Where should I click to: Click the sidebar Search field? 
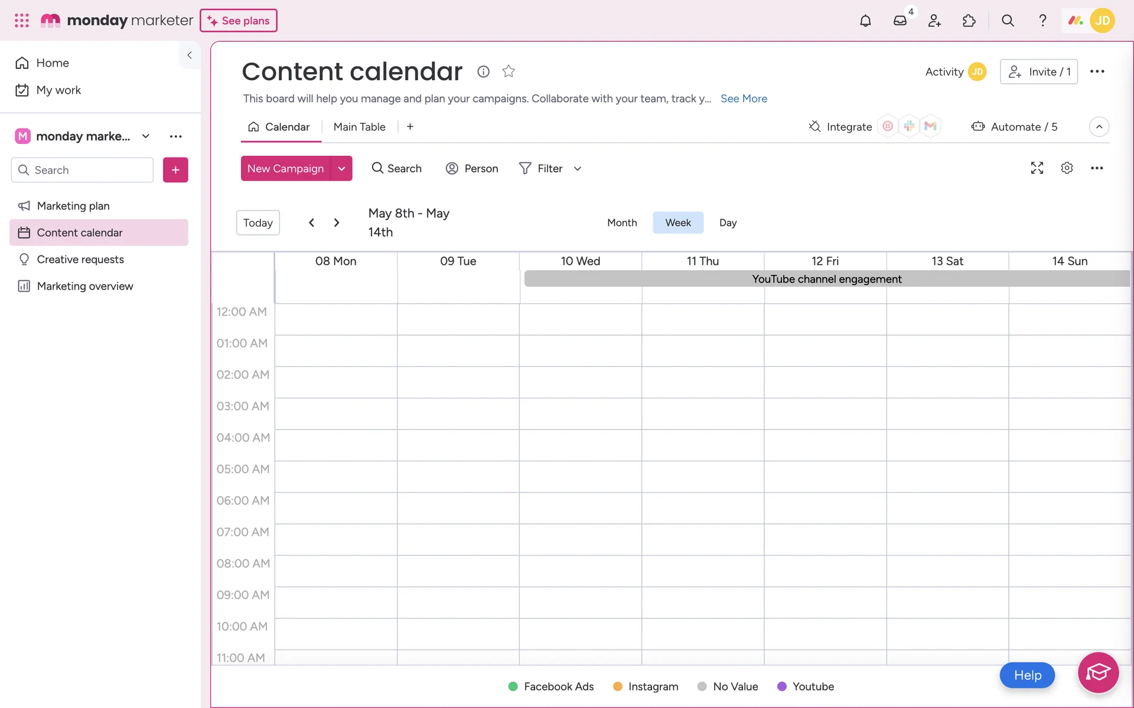click(x=83, y=170)
